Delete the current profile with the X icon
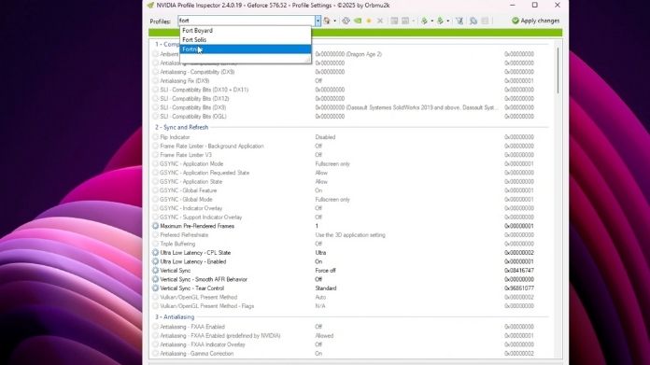 tap(380, 21)
